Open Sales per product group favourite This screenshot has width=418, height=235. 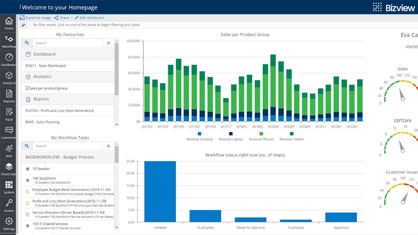pos(68,88)
